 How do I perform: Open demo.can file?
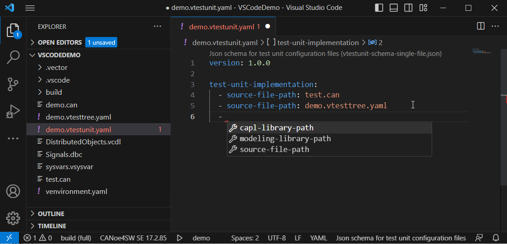point(99,105)
